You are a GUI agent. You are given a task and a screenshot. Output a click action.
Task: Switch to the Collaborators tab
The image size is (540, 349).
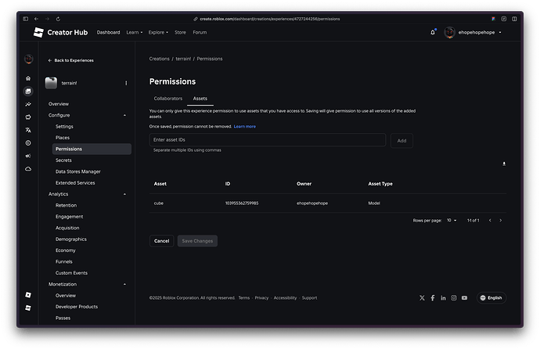pos(168,99)
